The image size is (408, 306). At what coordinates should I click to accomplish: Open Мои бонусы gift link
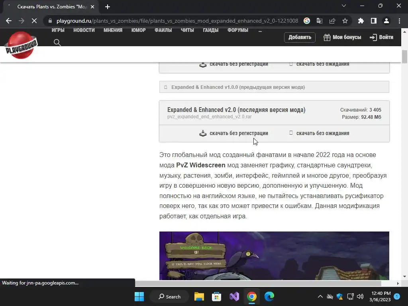coord(342,37)
